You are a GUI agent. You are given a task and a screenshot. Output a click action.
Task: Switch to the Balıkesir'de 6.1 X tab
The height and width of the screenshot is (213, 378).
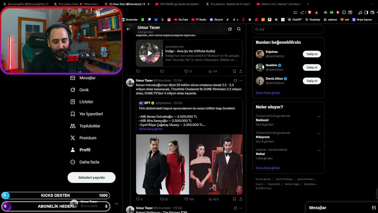[x=228, y=4]
